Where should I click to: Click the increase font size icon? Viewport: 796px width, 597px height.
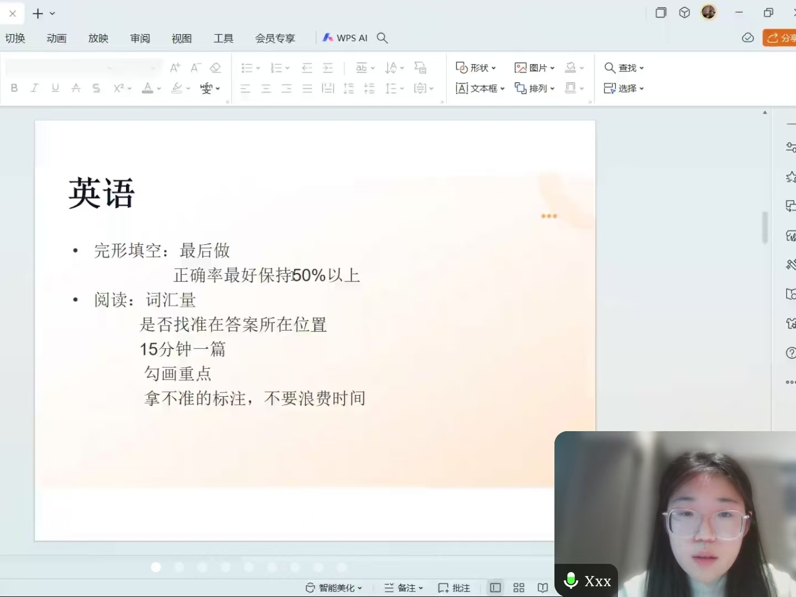[x=175, y=67]
